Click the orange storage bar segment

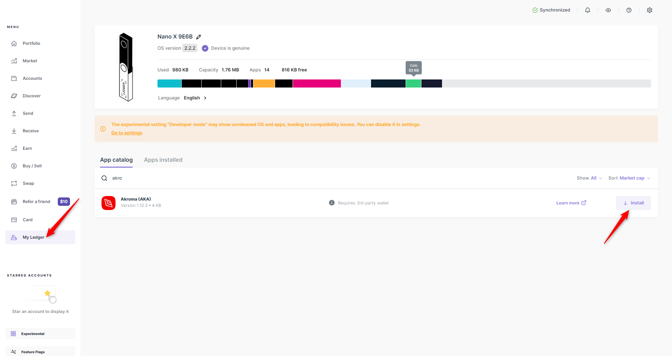coord(264,83)
